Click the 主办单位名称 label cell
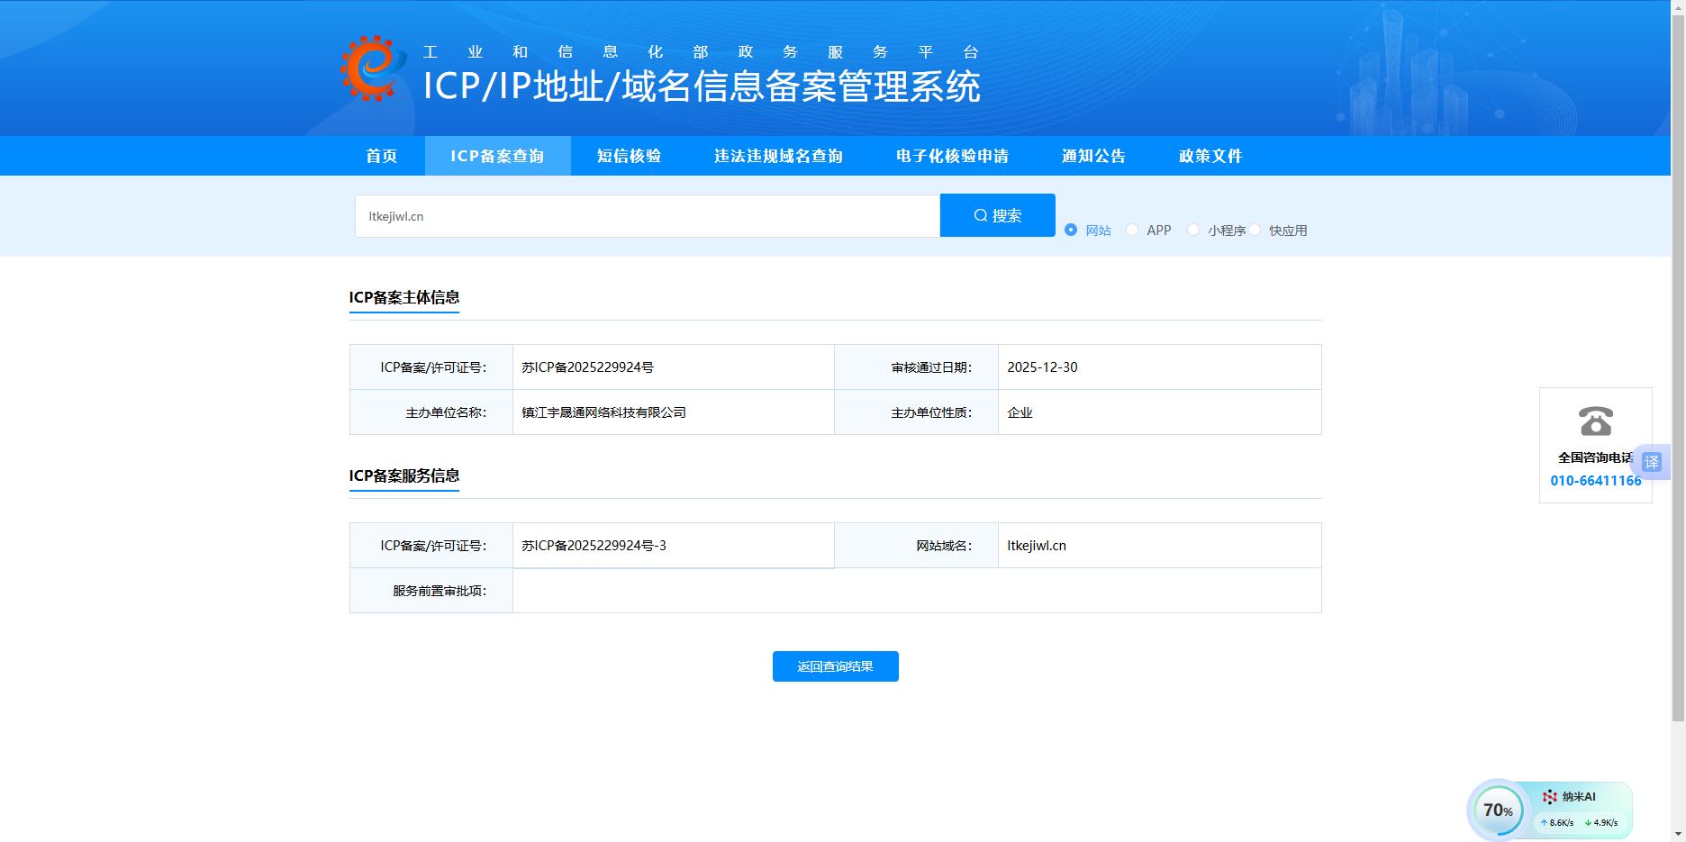 [431, 412]
